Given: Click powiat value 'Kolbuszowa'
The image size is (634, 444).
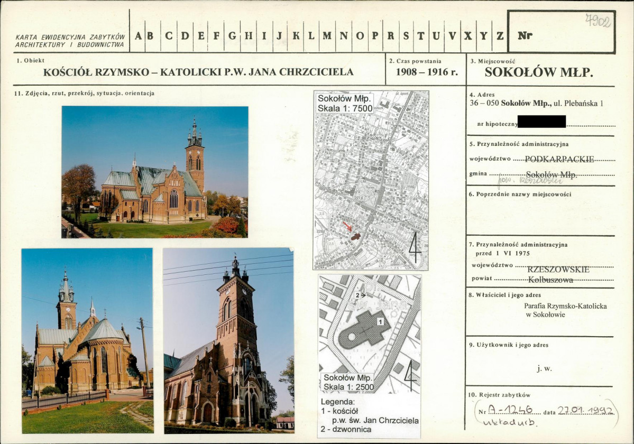Looking at the screenshot, I should 550,280.
